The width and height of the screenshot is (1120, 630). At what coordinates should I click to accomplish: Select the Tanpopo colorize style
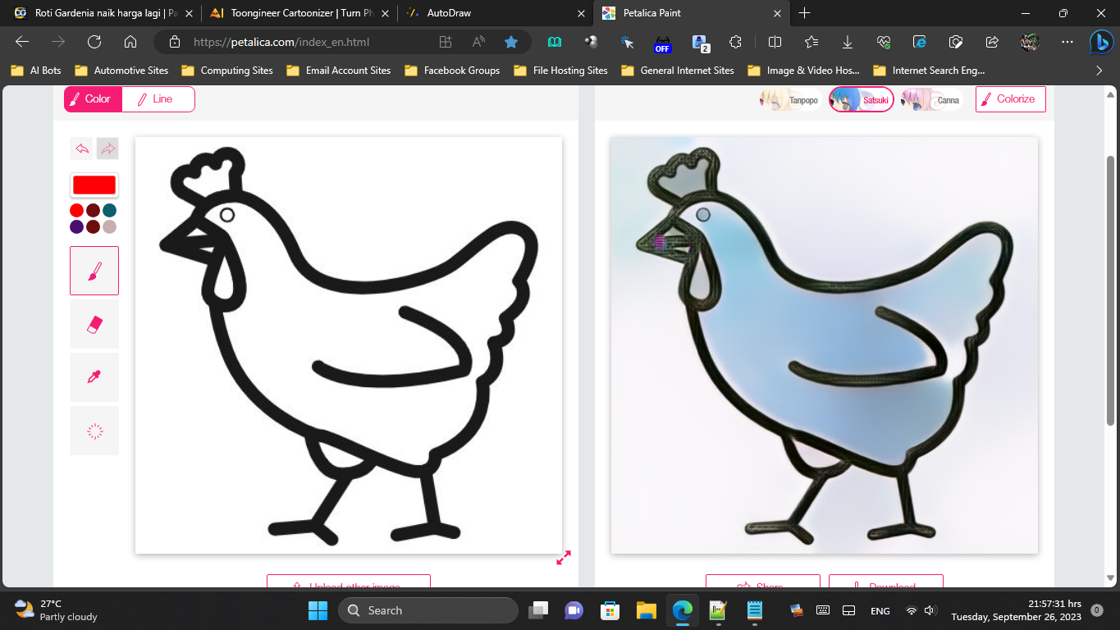(790, 100)
